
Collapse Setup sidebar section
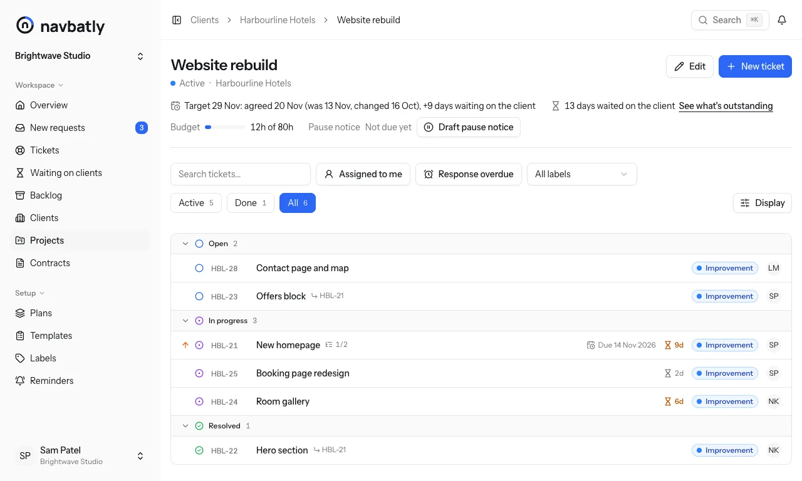[30, 293]
